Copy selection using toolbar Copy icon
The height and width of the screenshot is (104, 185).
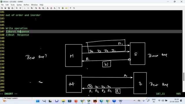28,8
